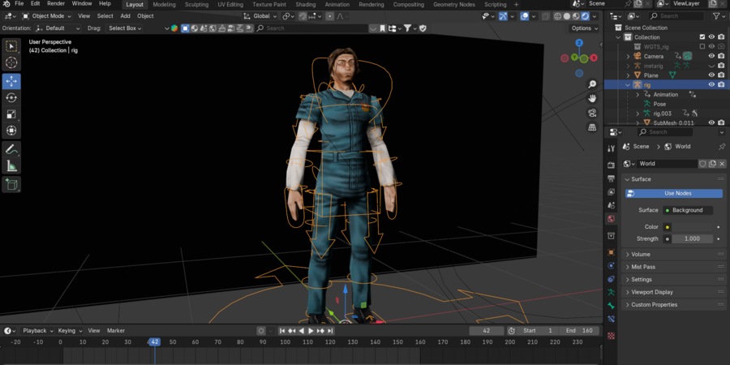
Task: Toggle Collection exclude checkbox
Action: 702,36
